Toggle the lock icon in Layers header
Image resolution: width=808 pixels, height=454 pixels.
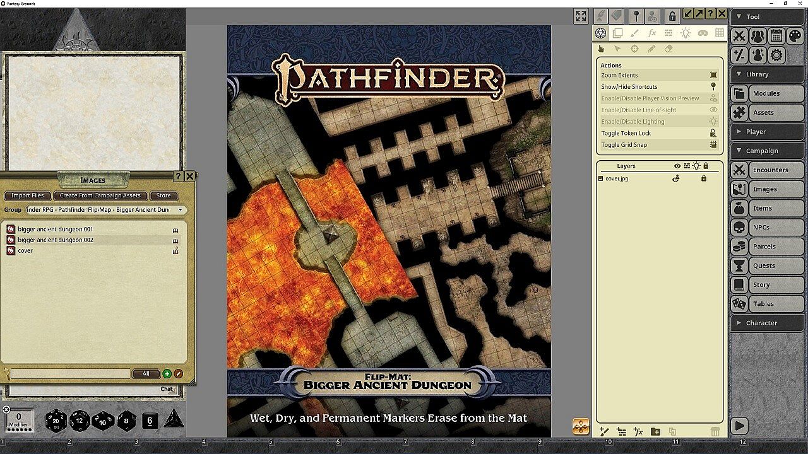tap(706, 166)
